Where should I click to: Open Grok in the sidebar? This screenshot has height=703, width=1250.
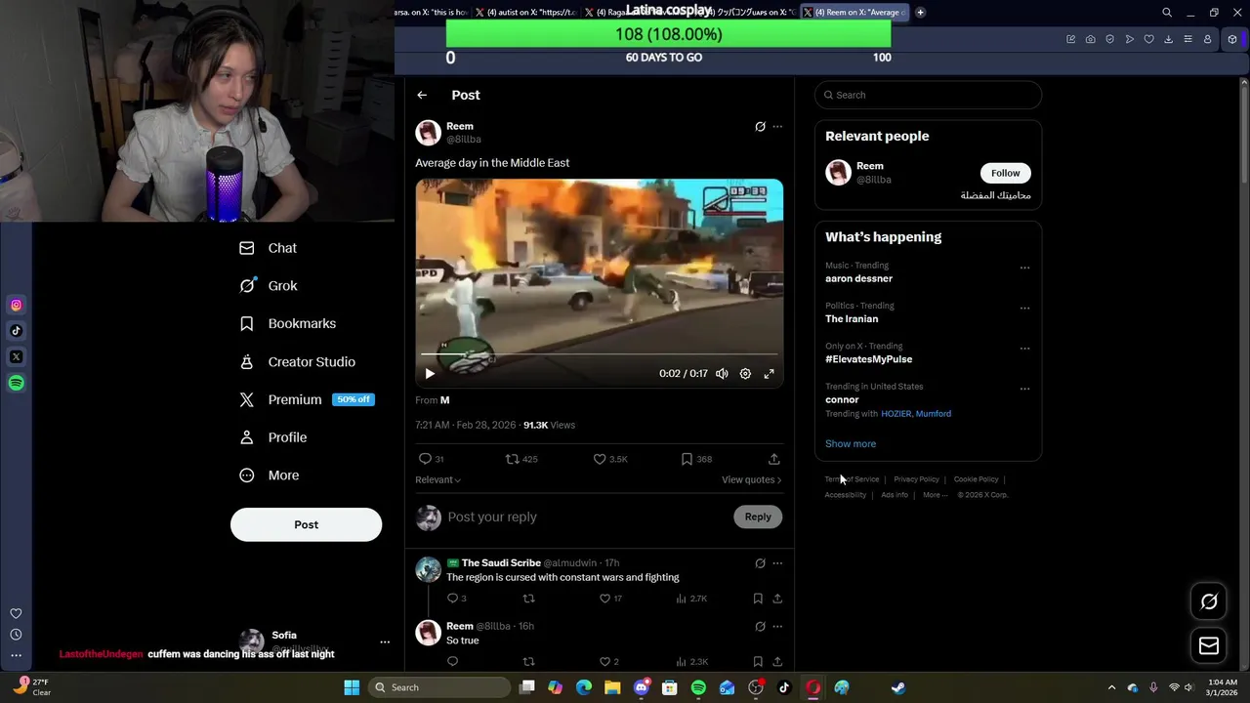tap(269, 286)
